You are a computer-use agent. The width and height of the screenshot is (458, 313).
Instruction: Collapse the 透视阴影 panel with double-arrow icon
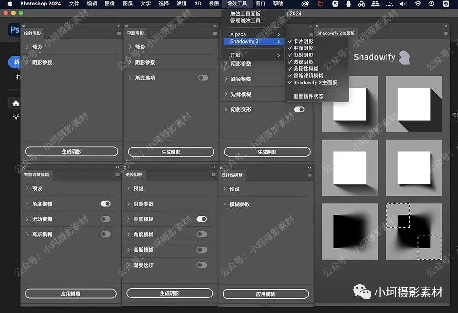[213, 167]
